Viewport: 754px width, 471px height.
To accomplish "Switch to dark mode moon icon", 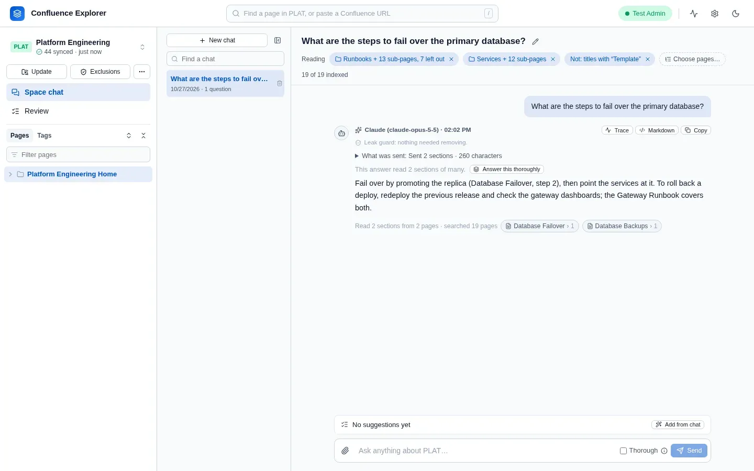I will tap(736, 14).
